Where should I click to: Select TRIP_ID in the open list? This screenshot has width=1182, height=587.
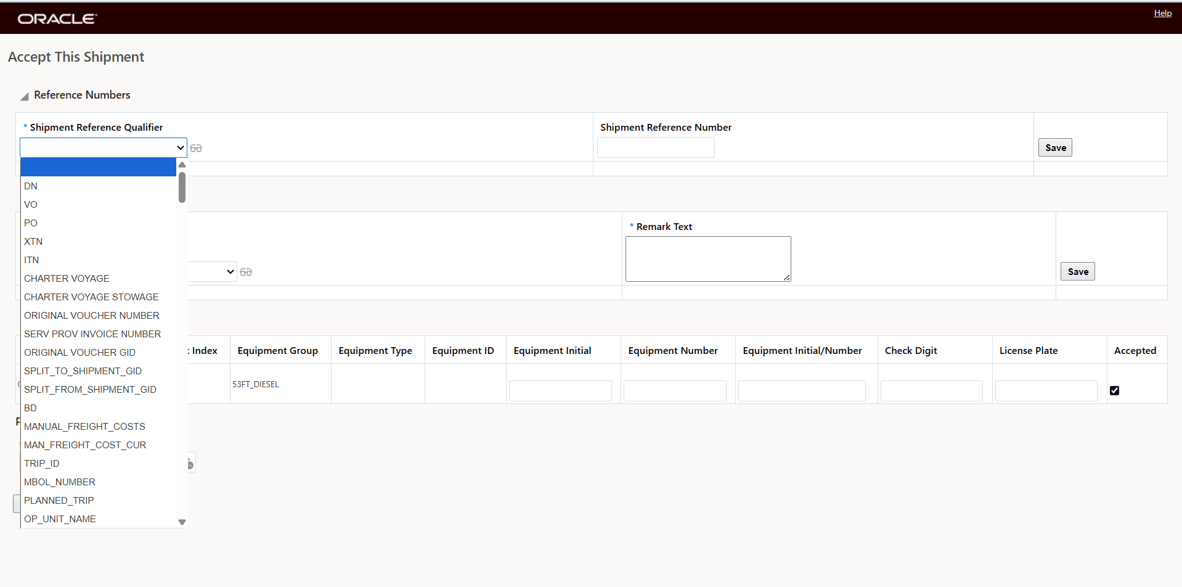[x=41, y=463]
